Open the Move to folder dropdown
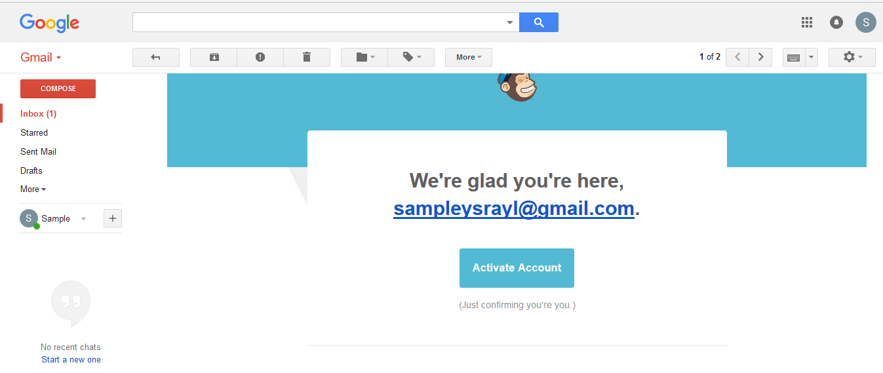The image size is (883, 373). 364,57
